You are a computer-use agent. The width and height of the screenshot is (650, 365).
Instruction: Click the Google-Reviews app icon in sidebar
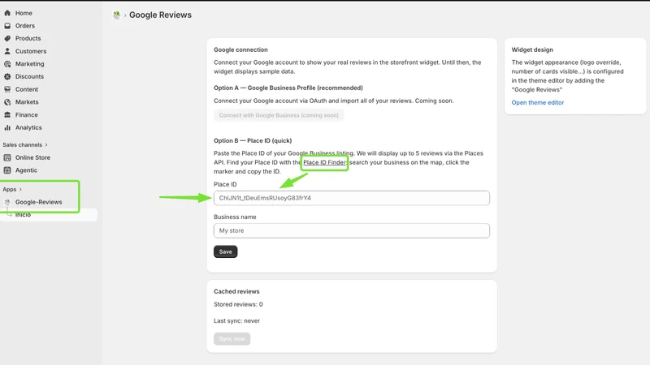click(x=7, y=202)
